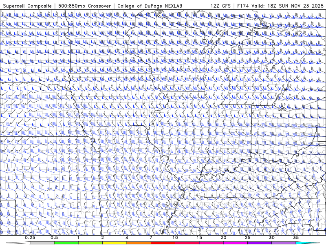This screenshot has width=326, height=245.
Task: Click the crimson 10–15 color bar segment
Action: pos(187,243)
